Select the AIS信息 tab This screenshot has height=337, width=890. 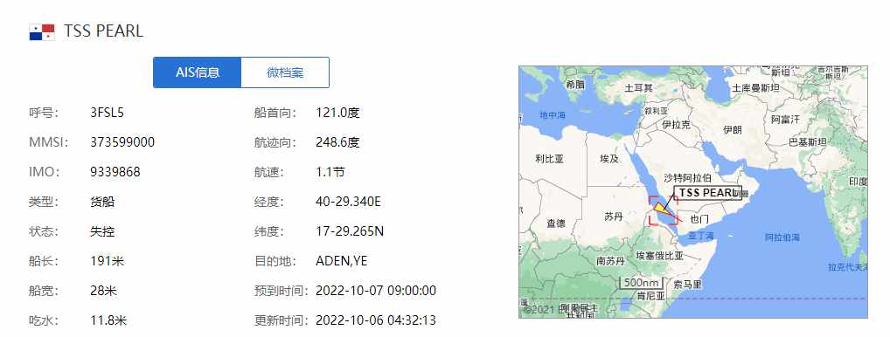[x=198, y=72]
